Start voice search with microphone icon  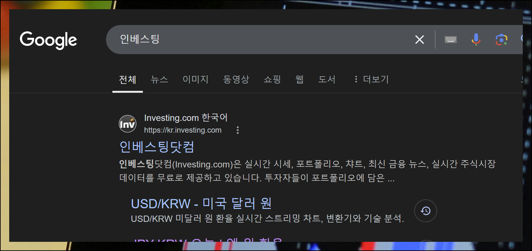pos(476,40)
